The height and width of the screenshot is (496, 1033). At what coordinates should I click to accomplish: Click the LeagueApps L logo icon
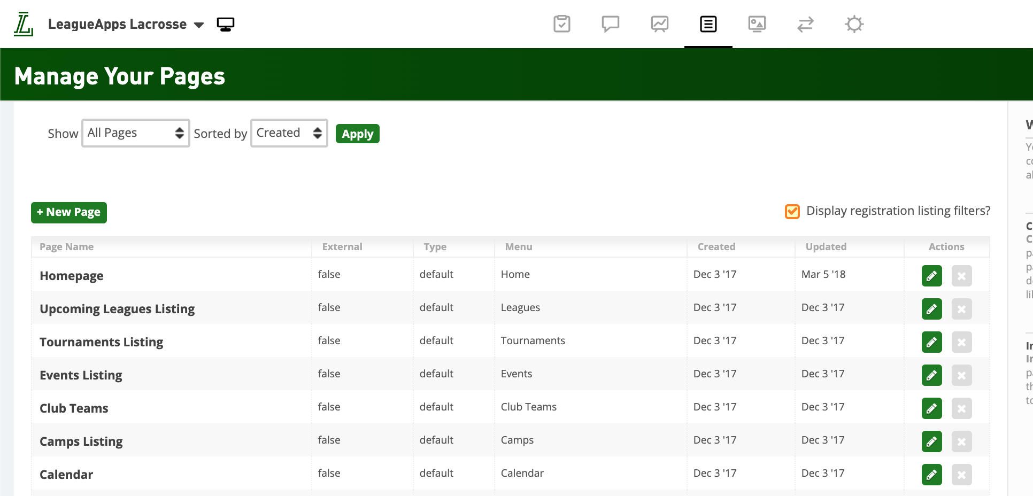(24, 24)
